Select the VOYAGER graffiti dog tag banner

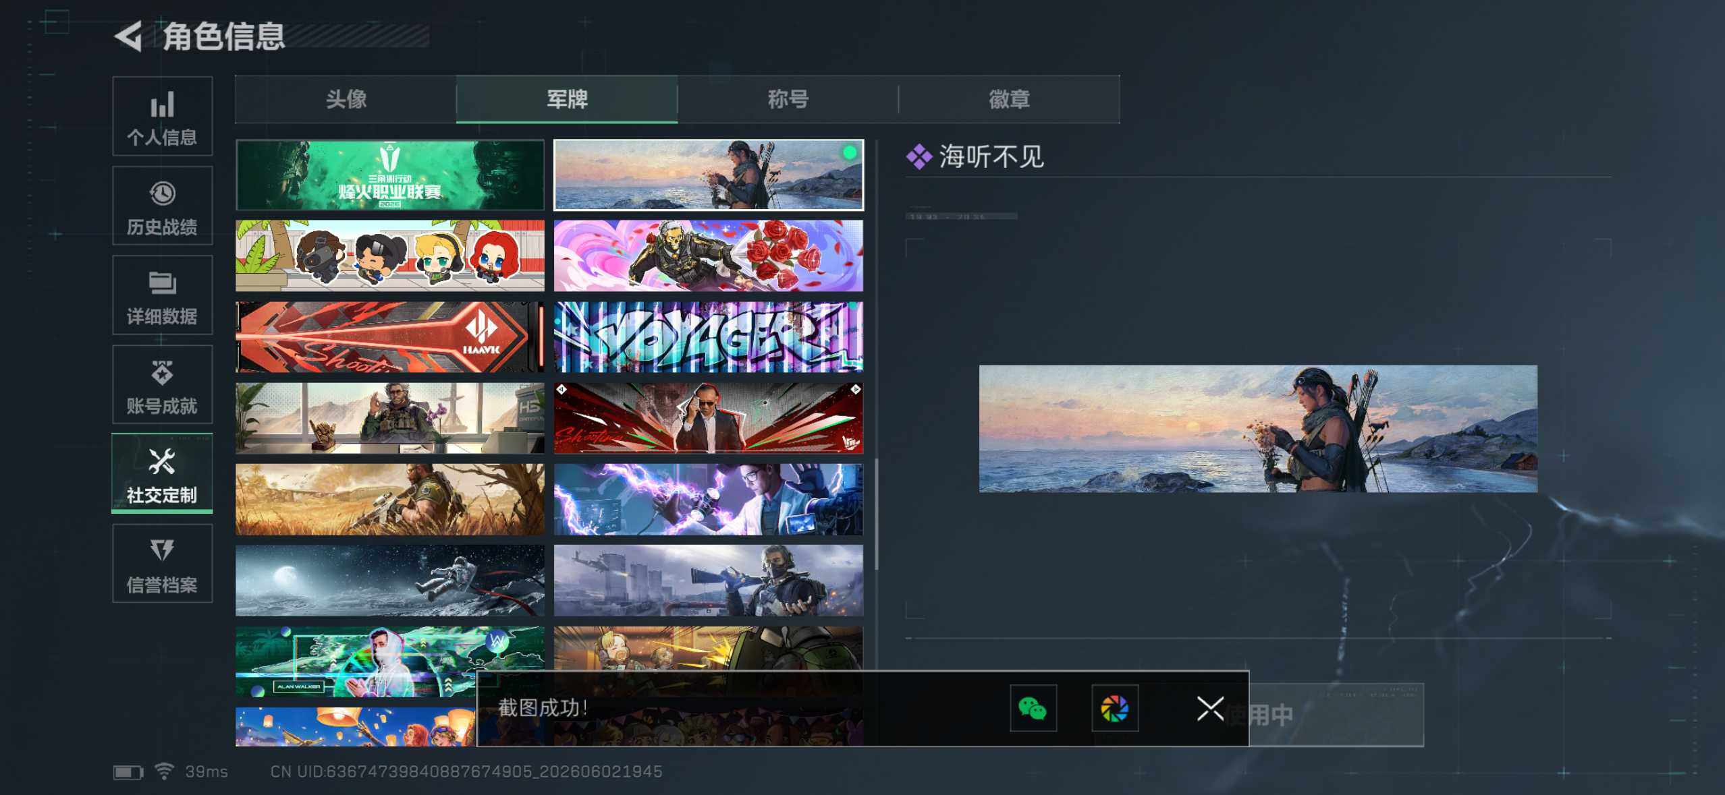pyautogui.click(x=709, y=337)
